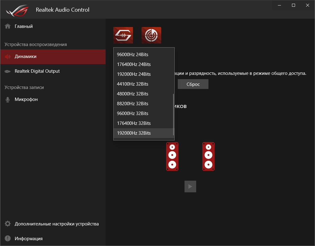Screen dimensions: 315x246
Task: Pick 88200Hz 32Bits from list
Action: 143,104
